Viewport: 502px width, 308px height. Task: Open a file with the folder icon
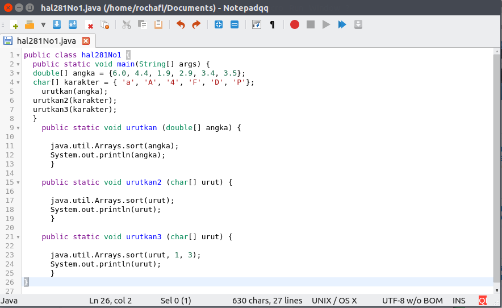pos(30,24)
